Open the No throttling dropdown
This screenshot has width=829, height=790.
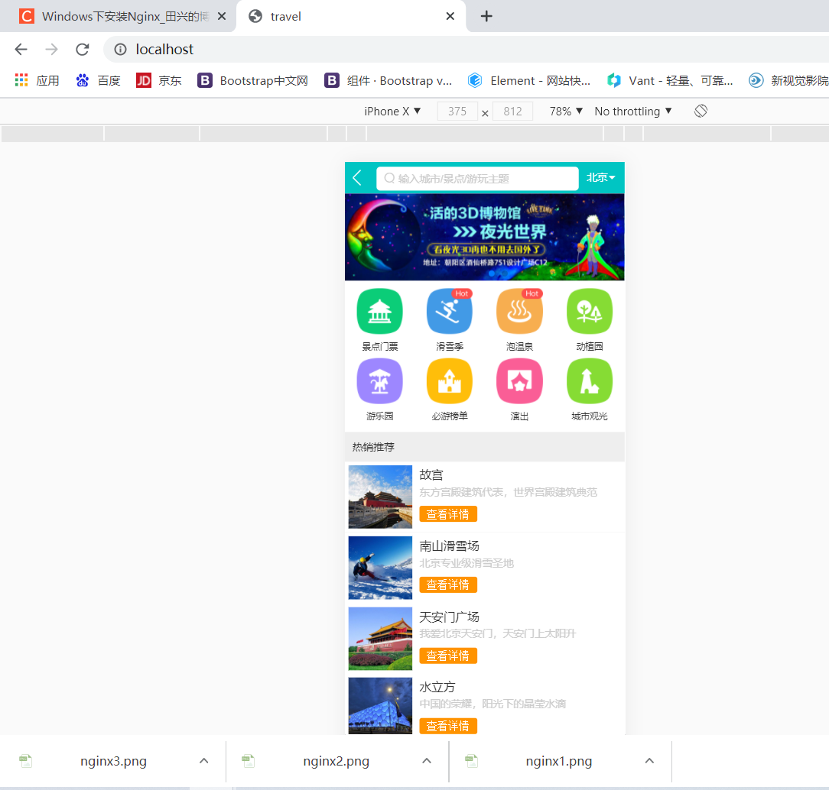633,112
